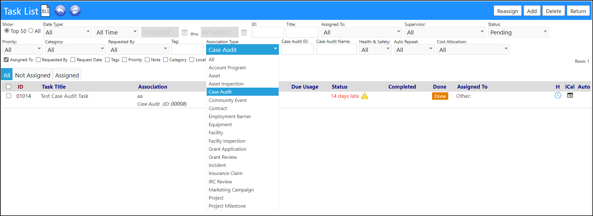Open the All Time range dropdown
593x216 pixels.
[x=116, y=32]
